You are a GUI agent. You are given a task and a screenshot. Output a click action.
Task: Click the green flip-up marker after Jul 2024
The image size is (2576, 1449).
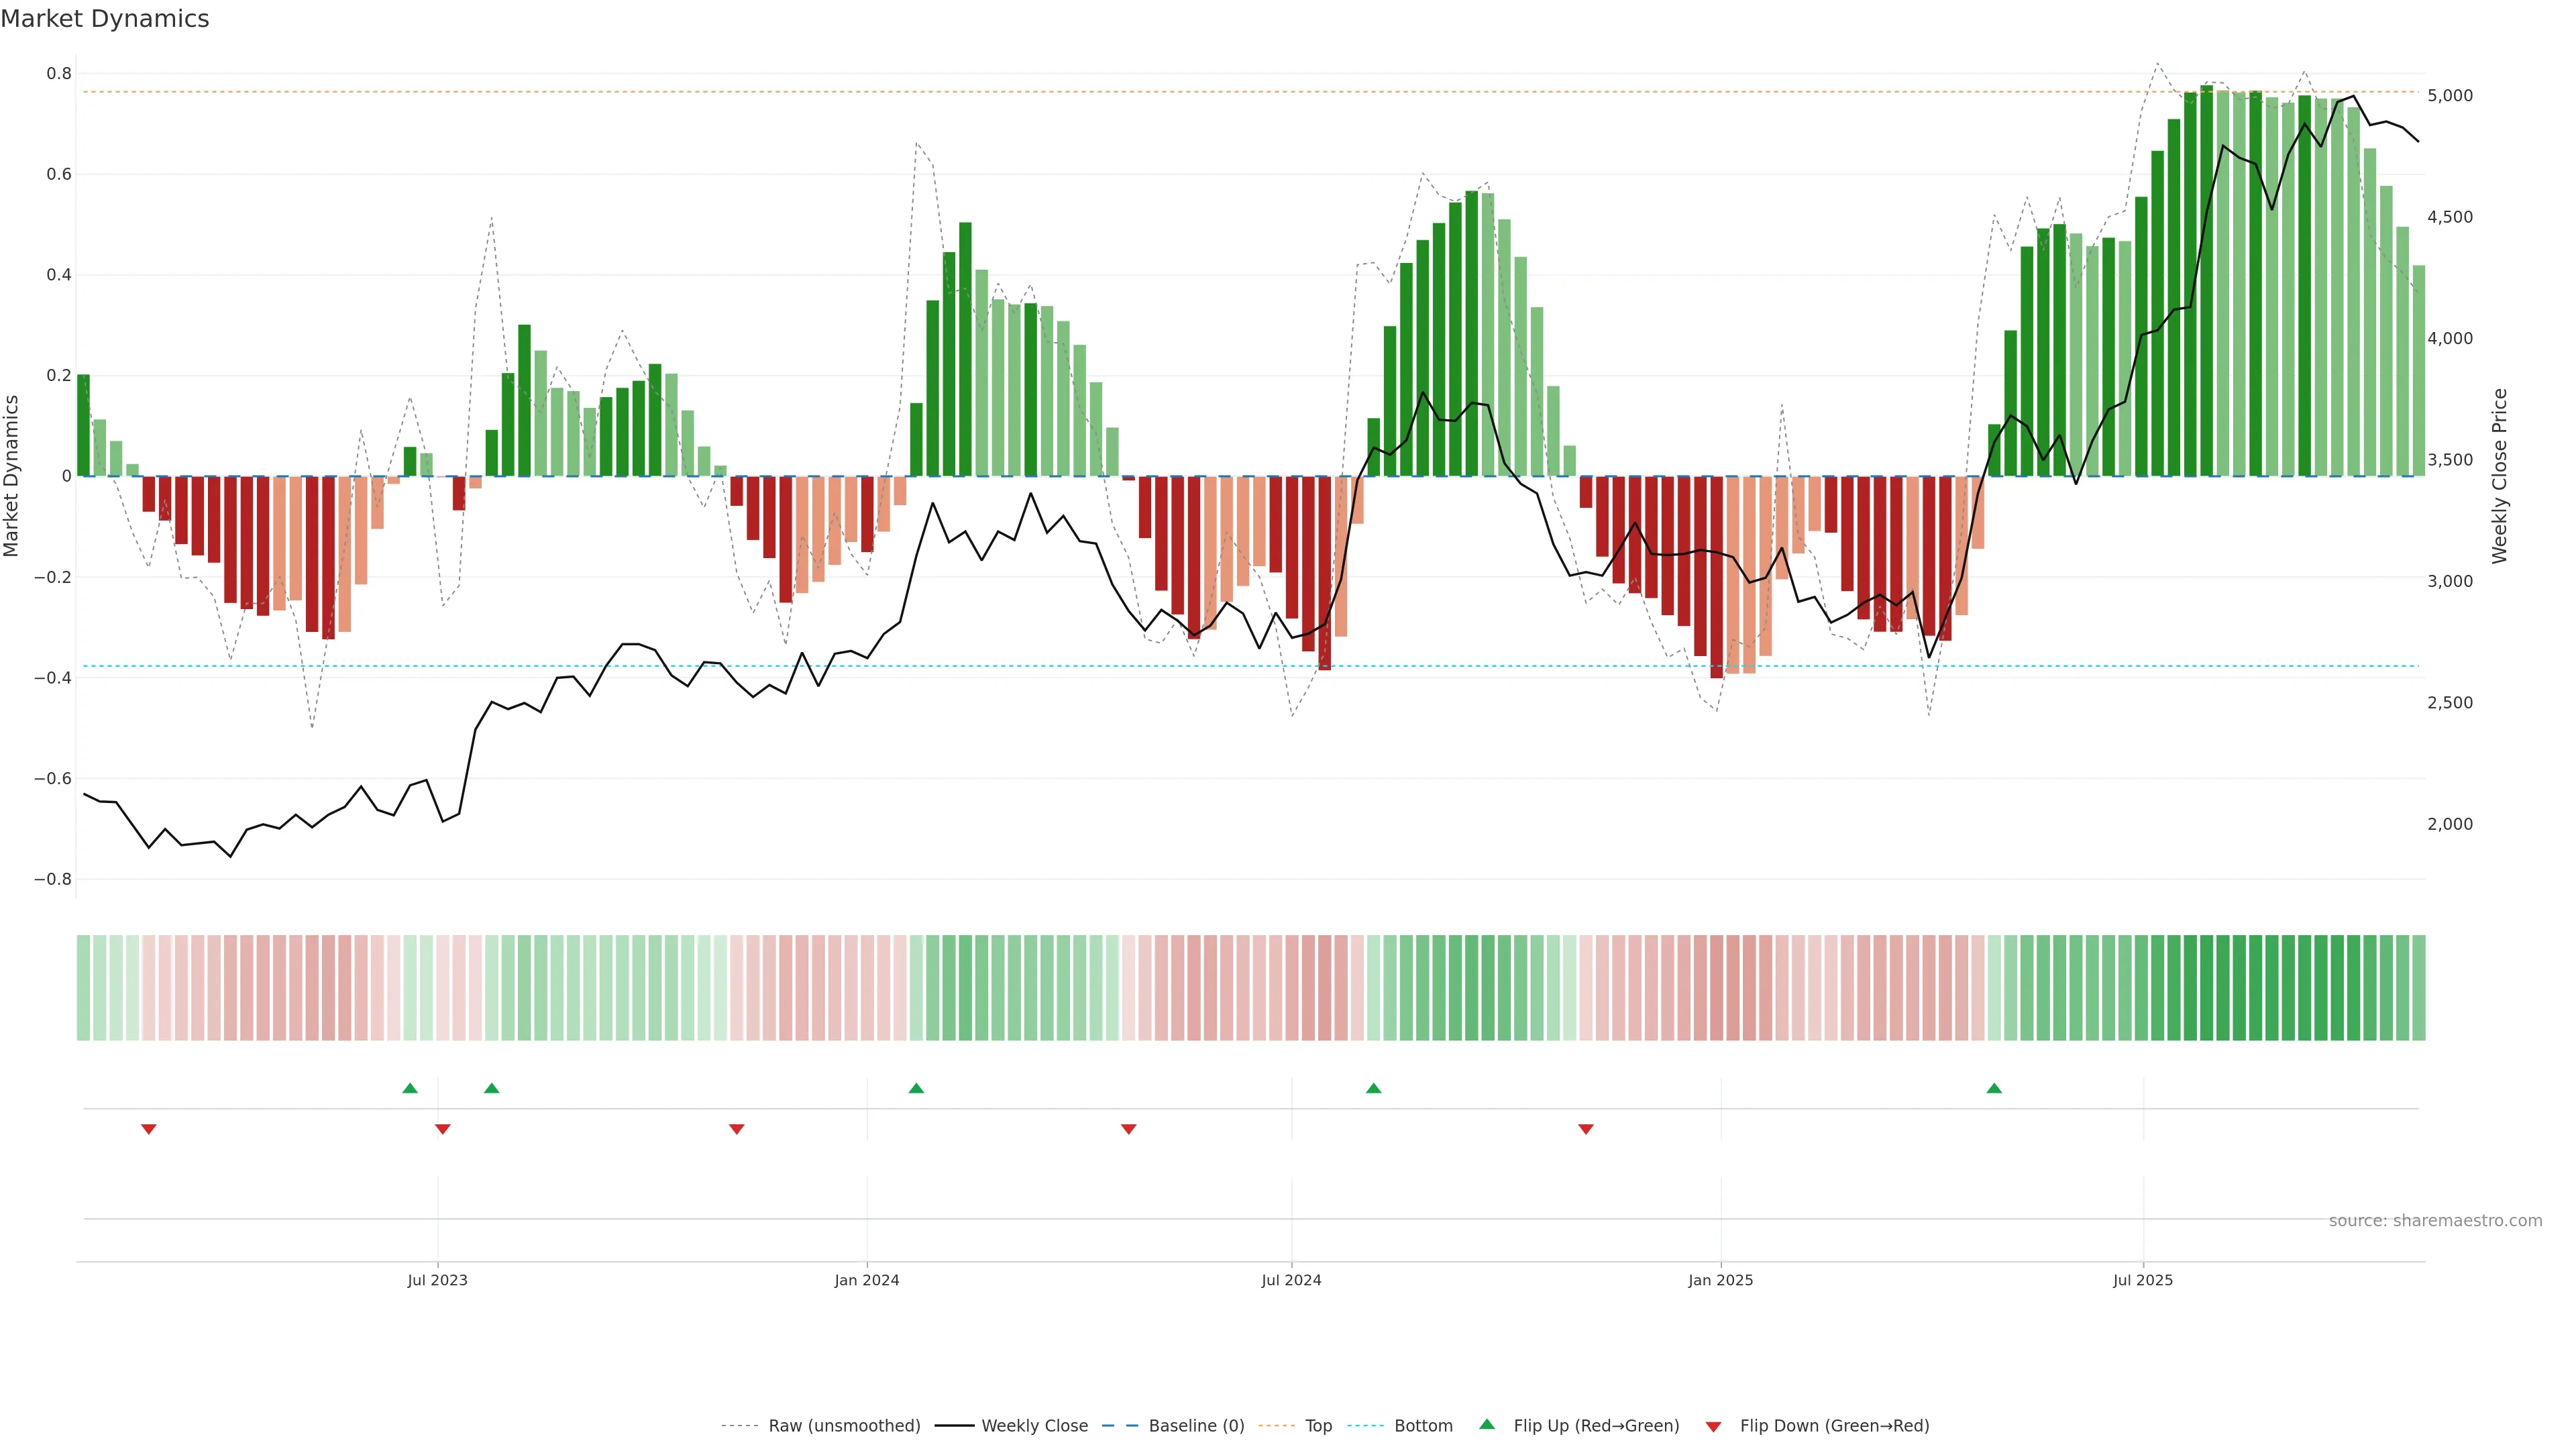click(x=1373, y=1088)
